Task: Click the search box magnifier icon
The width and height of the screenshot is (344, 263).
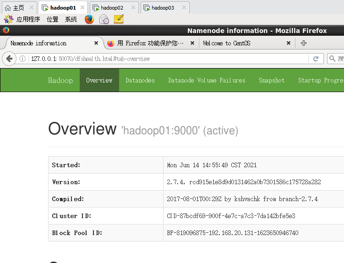Action: [333, 59]
